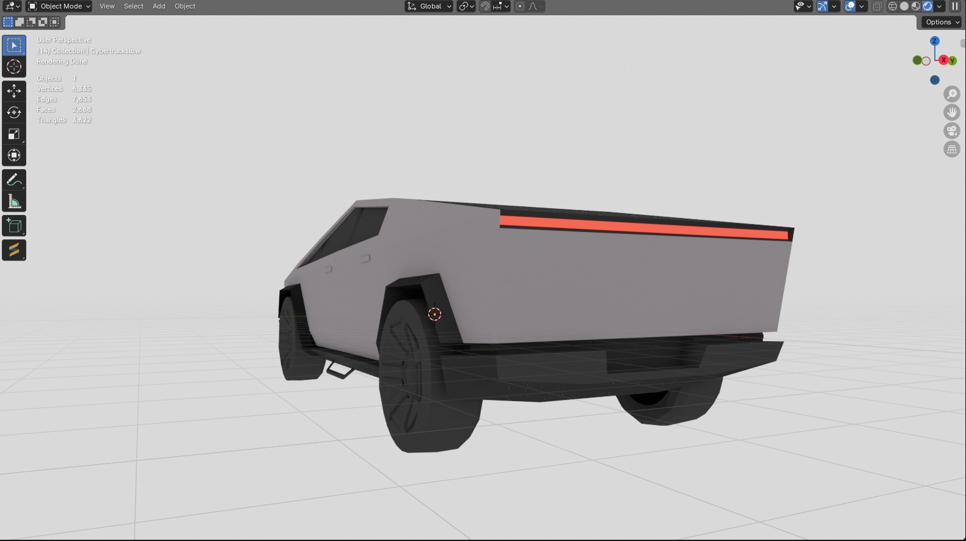Pick the Rotate tool

click(x=14, y=112)
